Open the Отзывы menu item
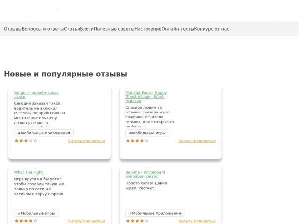This screenshot has width=299, height=224. click(13, 29)
